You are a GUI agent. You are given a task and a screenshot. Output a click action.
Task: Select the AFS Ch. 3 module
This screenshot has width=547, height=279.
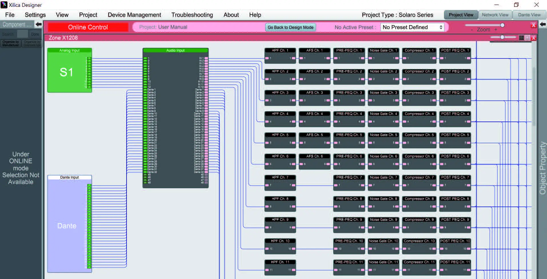314,98
